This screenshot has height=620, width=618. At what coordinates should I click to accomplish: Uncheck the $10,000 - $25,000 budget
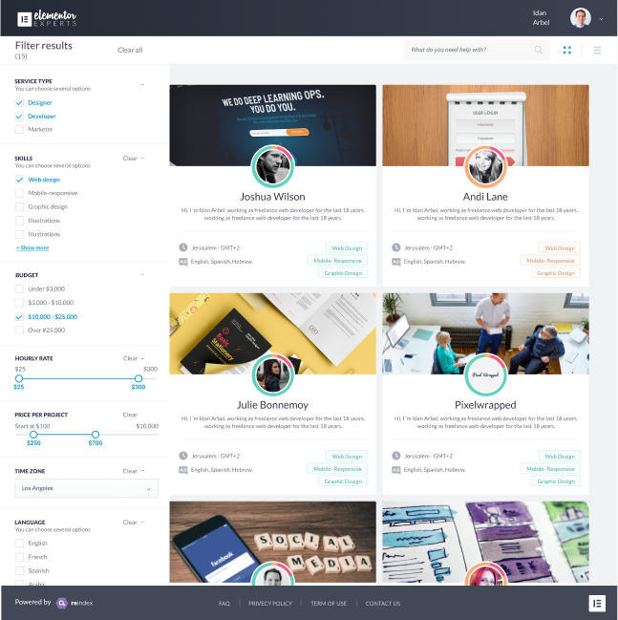pyautogui.click(x=19, y=317)
